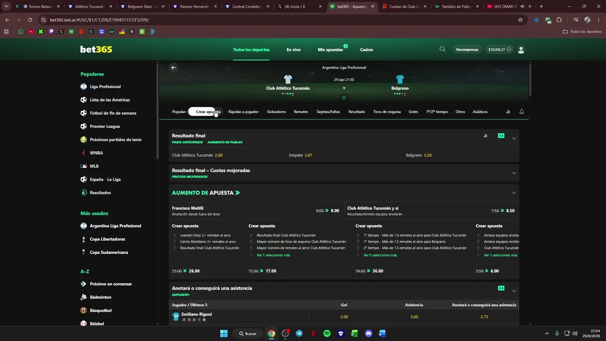Click the notification bell for this match

(522, 112)
